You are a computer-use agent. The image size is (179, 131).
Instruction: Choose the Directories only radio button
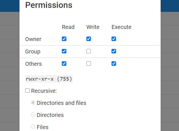(33, 115)
